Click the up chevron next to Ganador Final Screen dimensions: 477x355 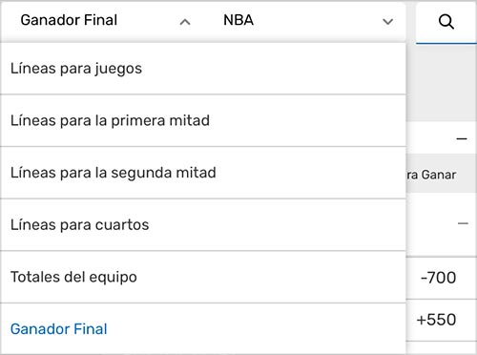[x=185, y=22]
